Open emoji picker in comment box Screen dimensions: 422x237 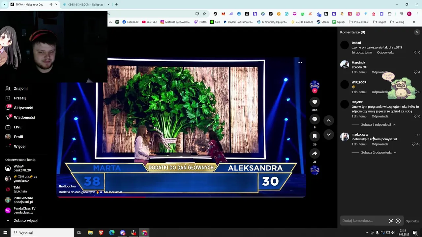point(398,221)
